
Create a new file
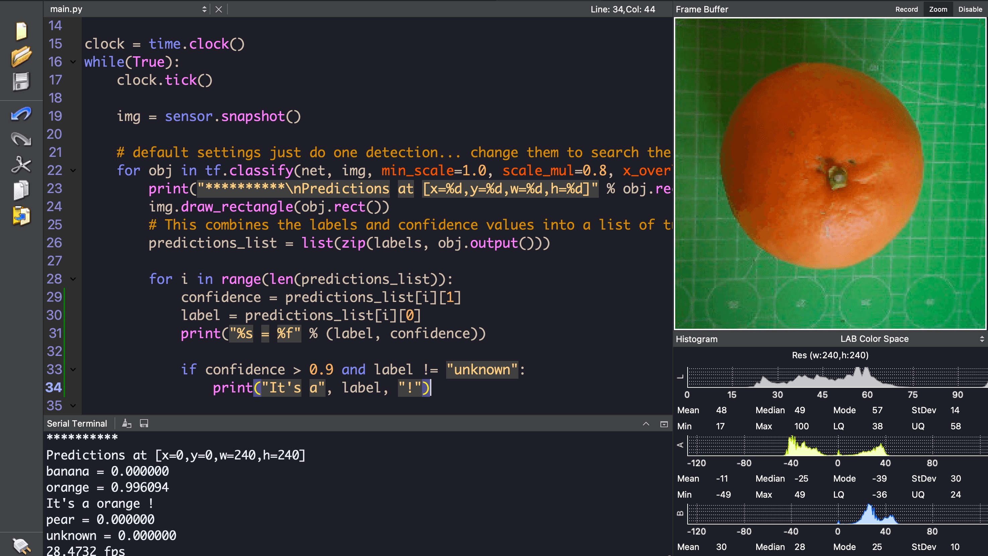tap(21, 31)
